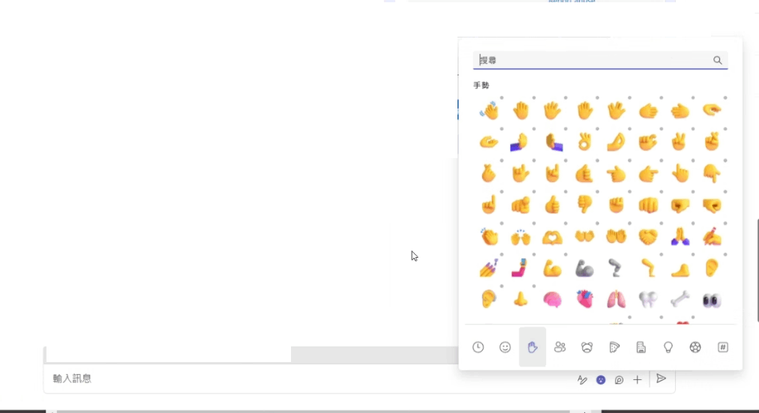Insert the folded praying hands emoji
Viewport: 759px width, 413px height.
(x=679, y=237)
